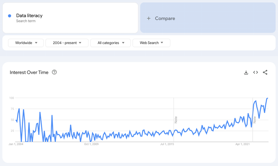Image resolution: width=278 pixels, height=166 pixels.
Task: Click the plus icon beside Compare
Action: pos(149,18)
